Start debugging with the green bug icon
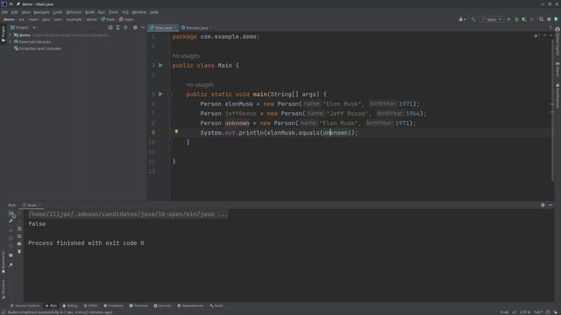This screenshot has width=561, height=315. pos(516,19)
